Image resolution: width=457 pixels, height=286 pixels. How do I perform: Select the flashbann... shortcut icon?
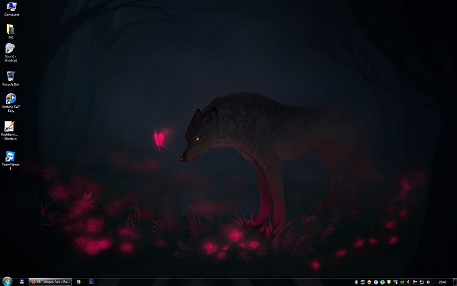10,131
